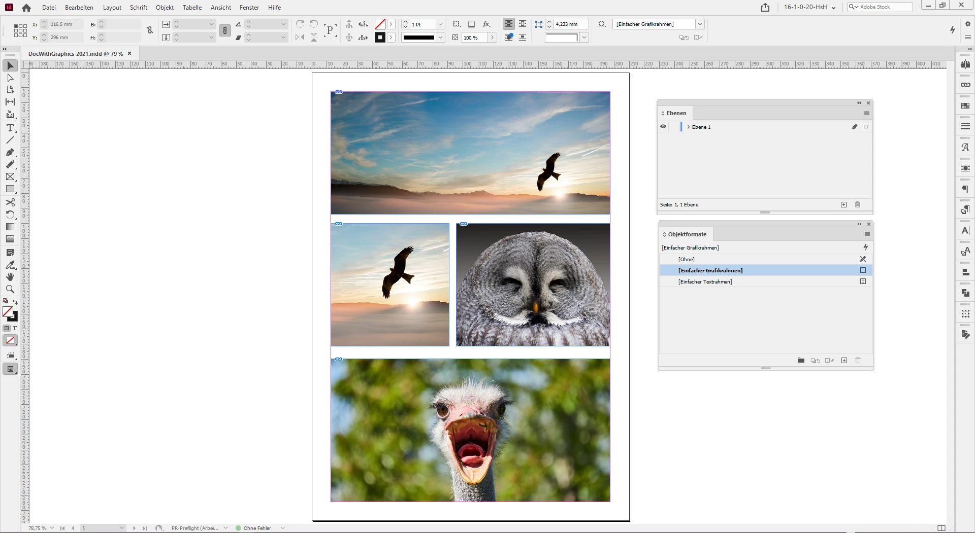Viewport: 975px width, 533px height.
Task: Select the Hand tool
Action: pos(10,277)
